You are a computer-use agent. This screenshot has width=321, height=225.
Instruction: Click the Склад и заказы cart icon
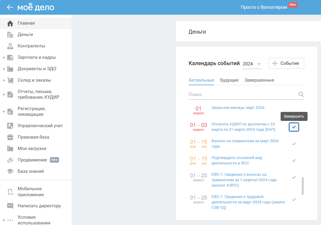point(10,80)
